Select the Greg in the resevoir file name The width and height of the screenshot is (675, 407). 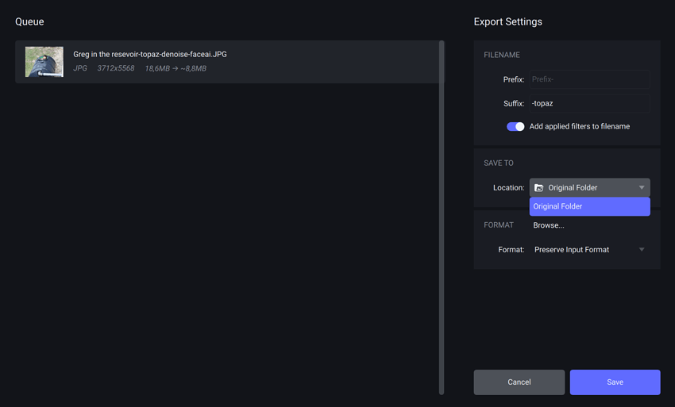point(150,54)
